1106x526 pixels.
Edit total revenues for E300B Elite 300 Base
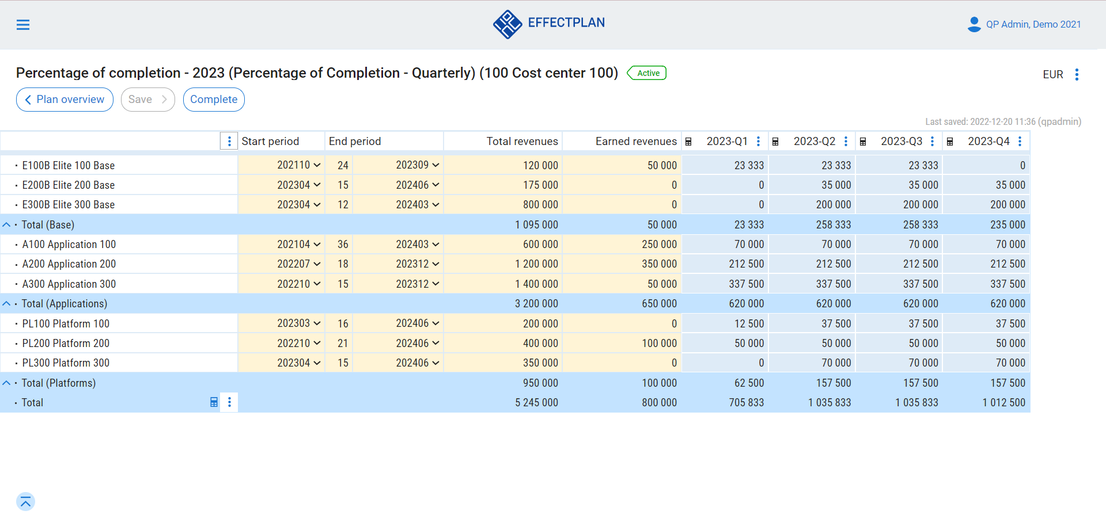click(x=502, y=205)
